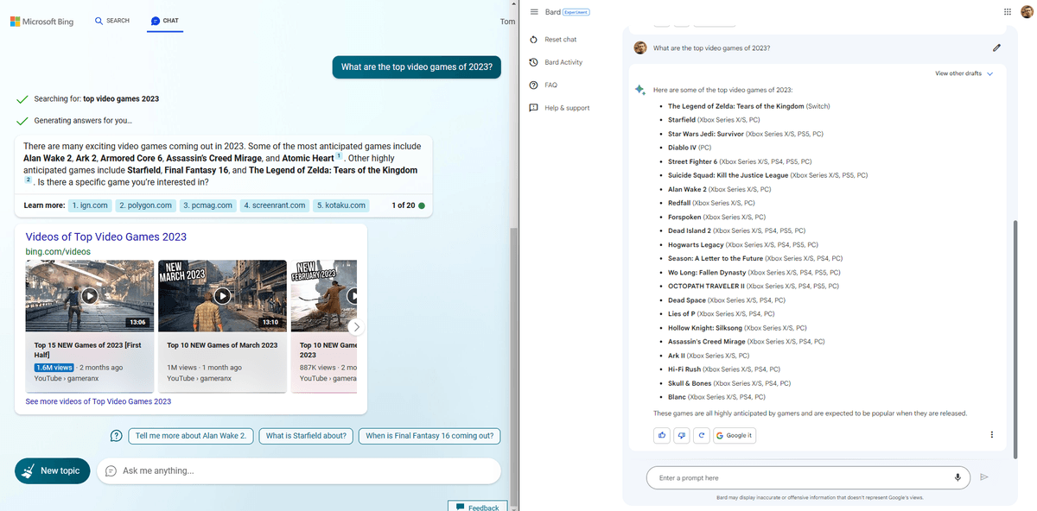The width and height of the screenshot is (1037, 511).
Task: Regenerate the Bard response
Action: click(702, 435)
